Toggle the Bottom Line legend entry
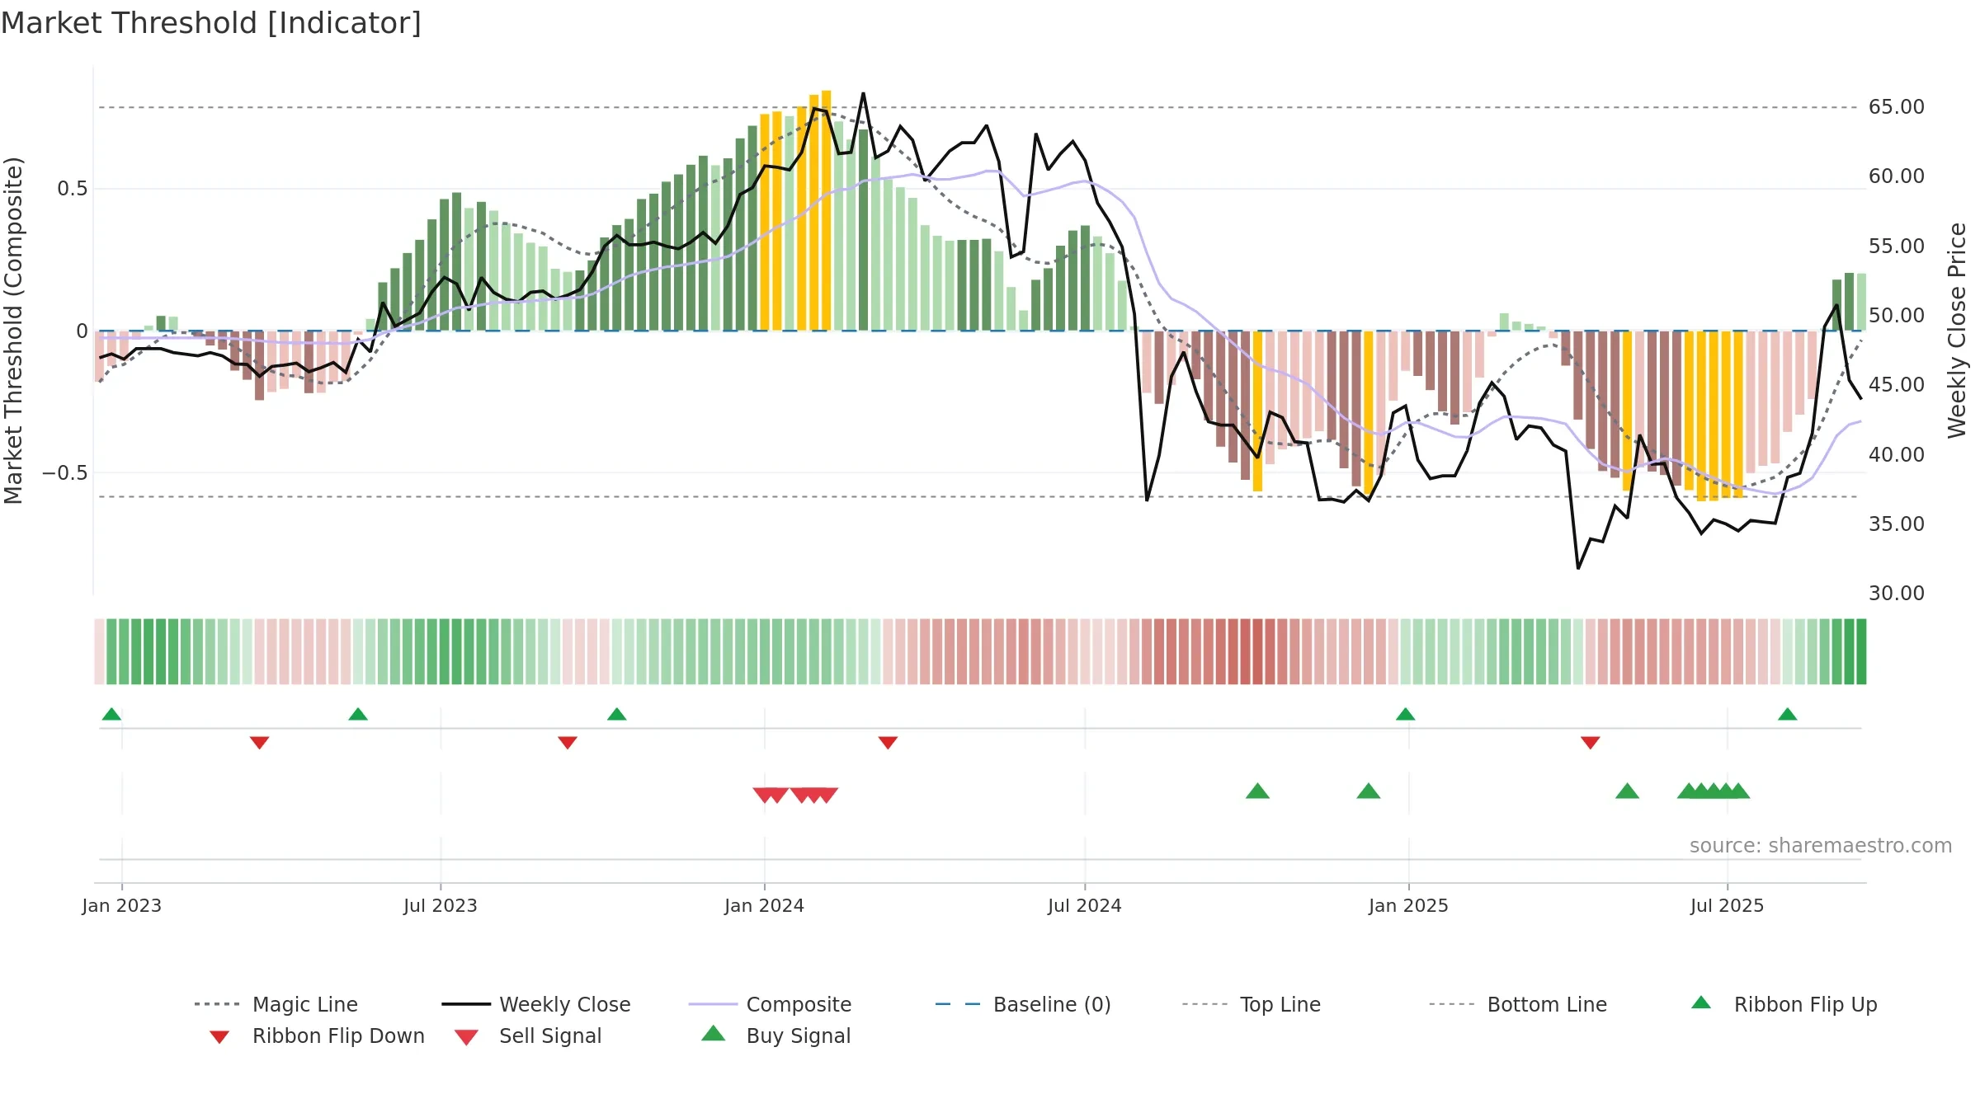This screenshot has height=1113, width=1980. (1518, 1004)
